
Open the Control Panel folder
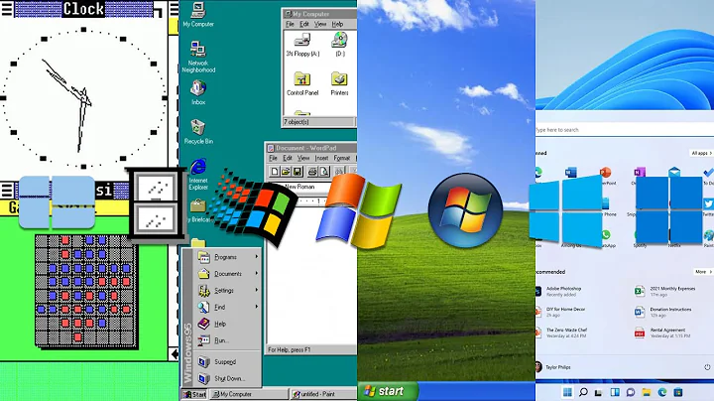click(x=302, y=83)
